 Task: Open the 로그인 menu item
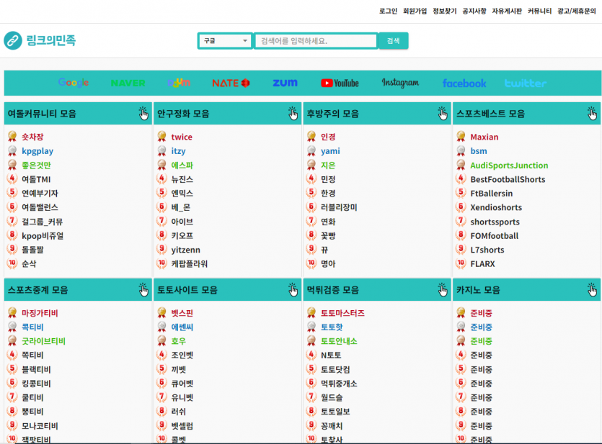click(x=388, y=11)
